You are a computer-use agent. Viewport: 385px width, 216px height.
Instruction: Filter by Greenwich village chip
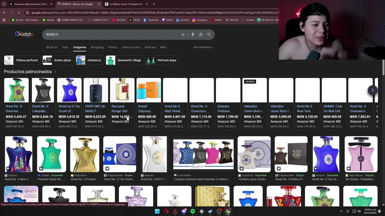pyautogui.click(x=125, y=60)
